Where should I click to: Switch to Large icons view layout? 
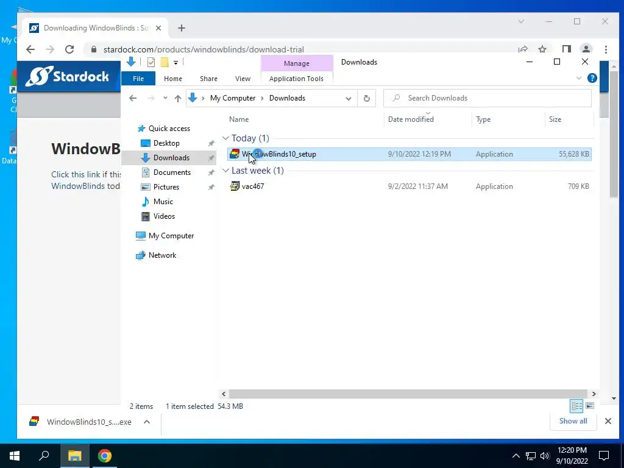click(590, 406)
